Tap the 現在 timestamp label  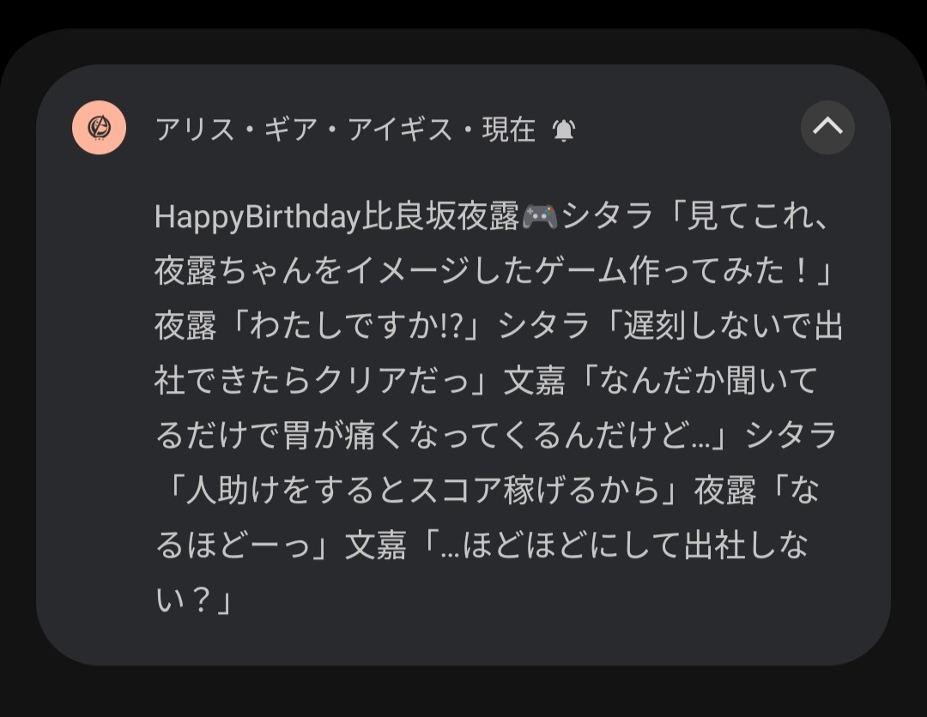pyautogui.click(x=509, y=130)
